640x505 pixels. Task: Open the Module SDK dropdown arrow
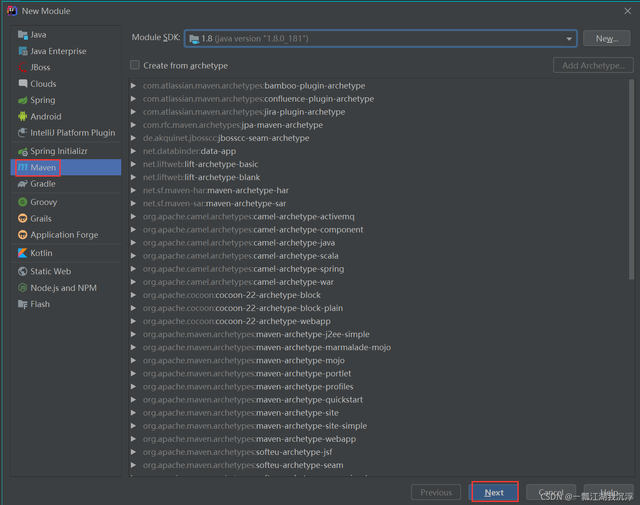(x=569, y=39)
